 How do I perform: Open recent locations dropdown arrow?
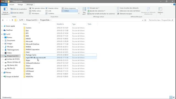pos(10,20)
